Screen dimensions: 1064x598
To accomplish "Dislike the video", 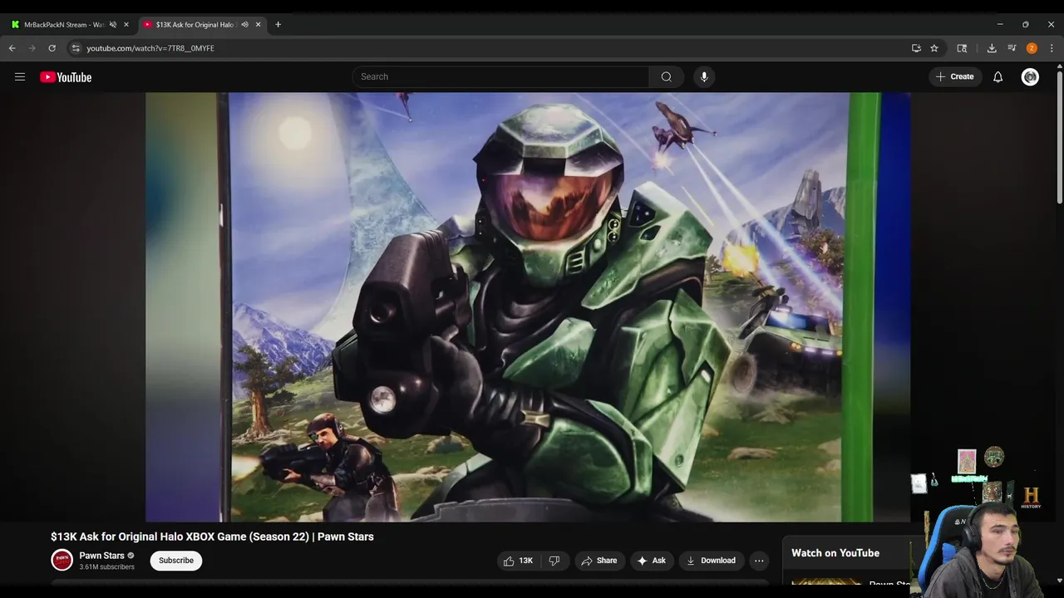I will coord(554,561).
